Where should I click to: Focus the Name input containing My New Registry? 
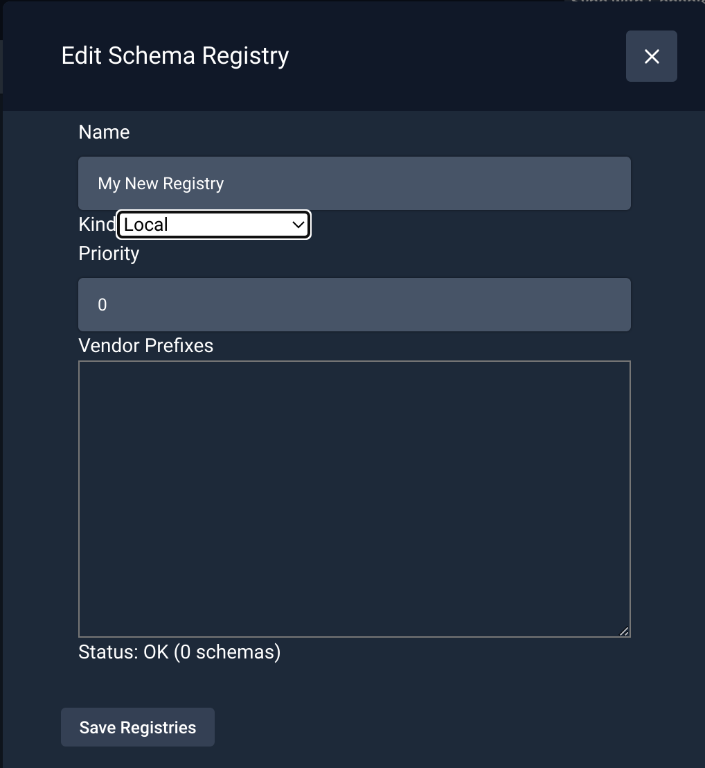pyautogui.click(x=355, y=183)
